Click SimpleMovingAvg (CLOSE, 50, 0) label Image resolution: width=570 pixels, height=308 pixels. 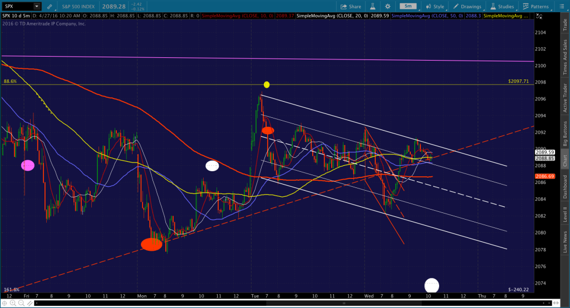[x=427, y=16]
